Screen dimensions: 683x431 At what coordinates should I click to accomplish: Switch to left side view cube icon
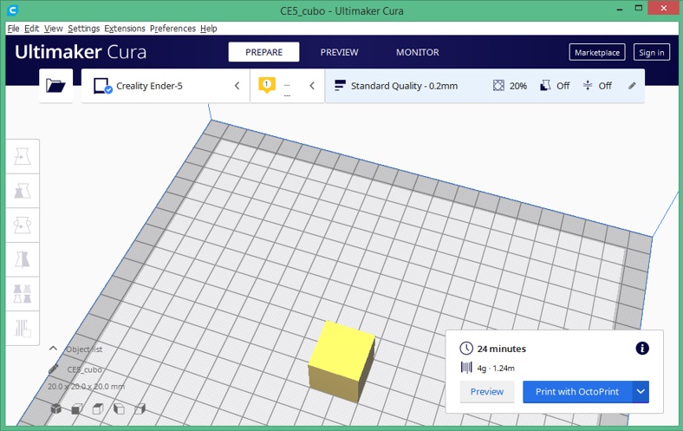tap(119, 408)
